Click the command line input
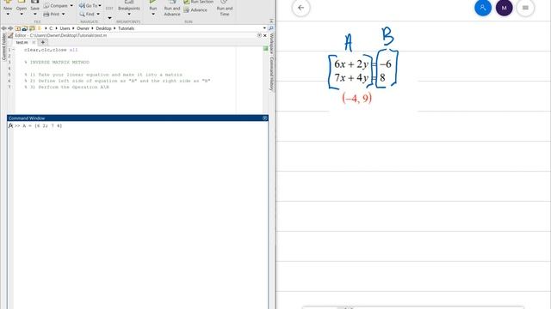This screenshot has width=551, height=309. pos(140,126)
